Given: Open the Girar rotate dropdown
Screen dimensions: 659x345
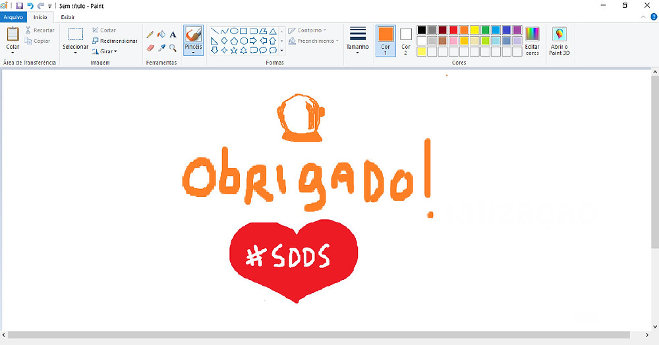Looking at the screenshot, I should pyautogui.click(x=104, y=51).
